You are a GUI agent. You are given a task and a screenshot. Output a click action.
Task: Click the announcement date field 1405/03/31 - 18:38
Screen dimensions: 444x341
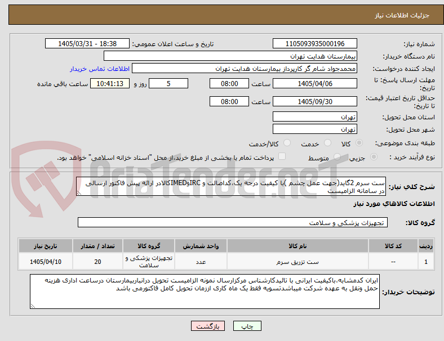(x=87, y=43)
